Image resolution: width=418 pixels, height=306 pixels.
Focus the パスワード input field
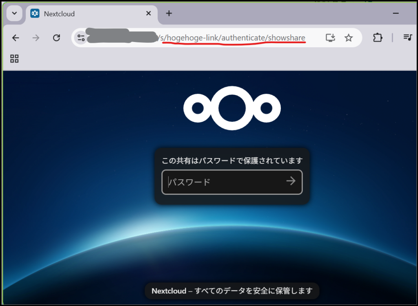pos(225,182)
